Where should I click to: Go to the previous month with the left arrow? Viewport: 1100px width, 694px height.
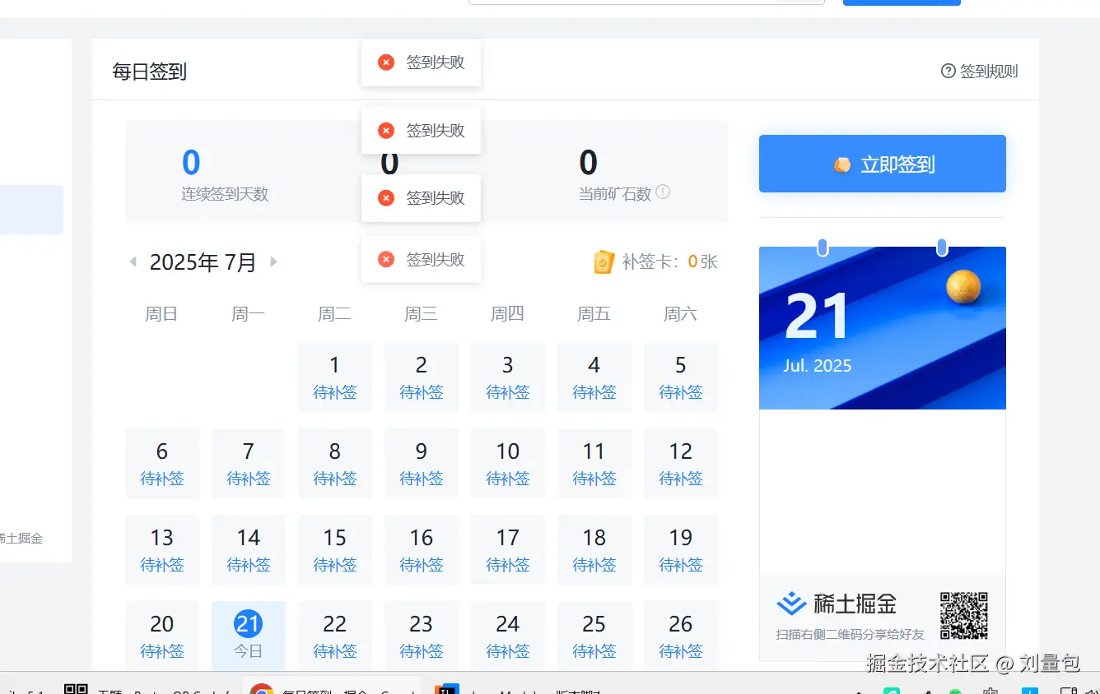tap(133, 261)
